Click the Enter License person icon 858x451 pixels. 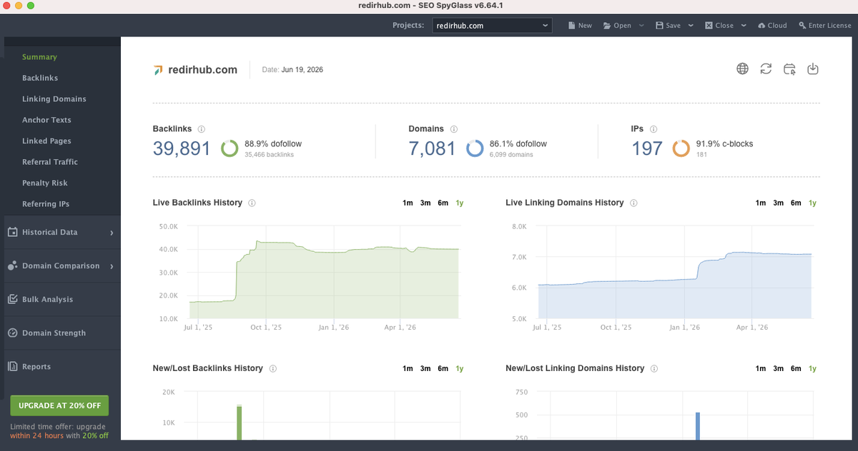tap(802, 25)
